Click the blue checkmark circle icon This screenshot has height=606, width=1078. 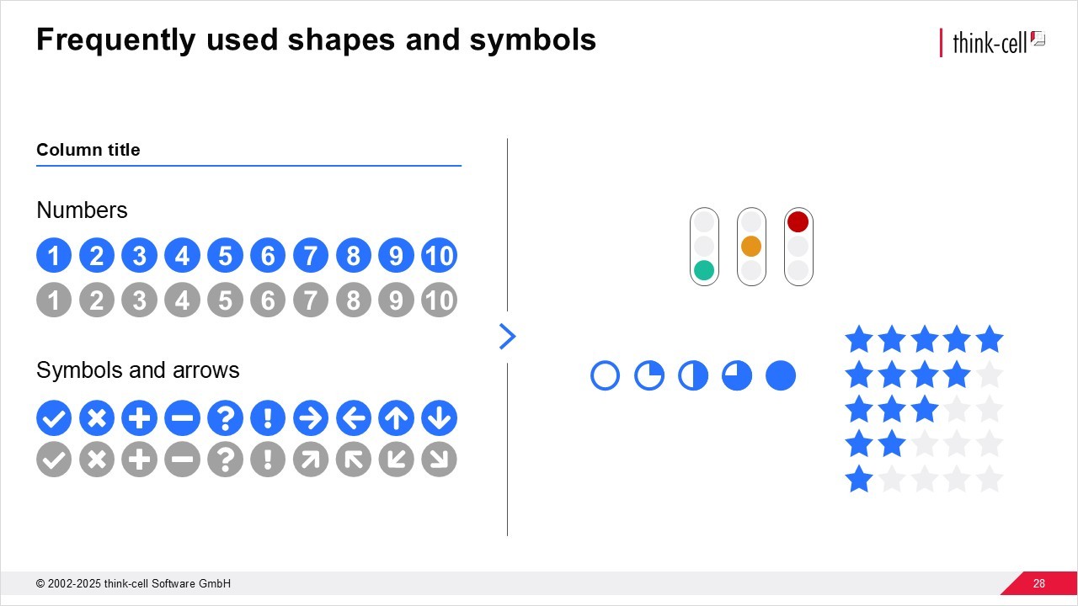[x=54, y=417]
